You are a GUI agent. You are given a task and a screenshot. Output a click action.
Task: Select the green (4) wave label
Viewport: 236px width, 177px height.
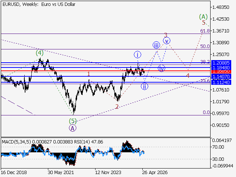[x=39, y=53]
